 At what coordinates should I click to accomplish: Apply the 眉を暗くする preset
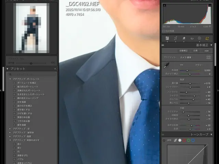(24, 110)
